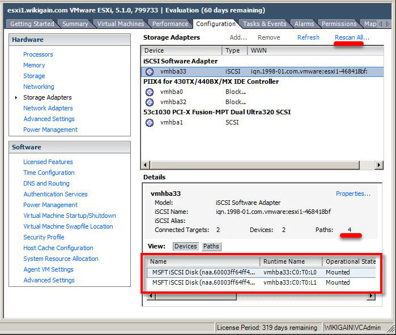The width and height of the screenshot is (396, 335).
Task: Open Memory hardware settings
Action: pyautogui.click(x=34, y=65)
